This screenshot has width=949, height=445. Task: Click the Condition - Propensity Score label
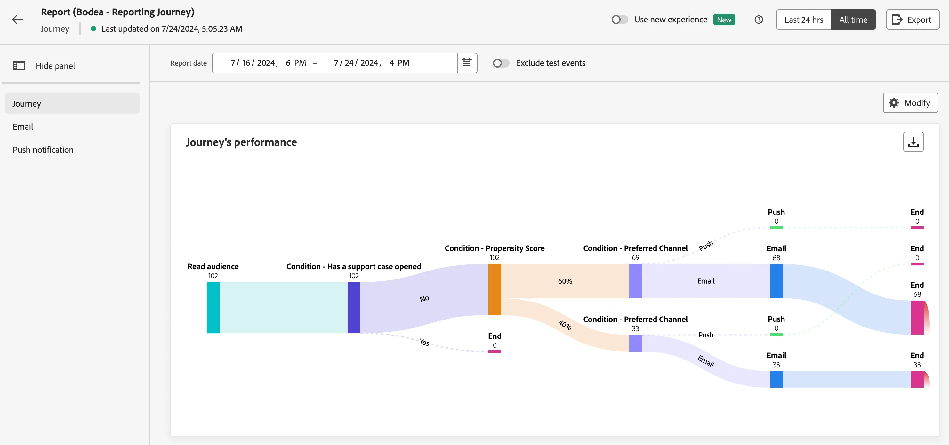[495, 248]
